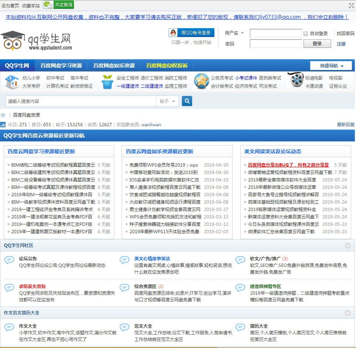This screenshot has height=348, width=356.
Task: Click the film reel icon beside 标清电影
Action: click(x=296, y=82)
